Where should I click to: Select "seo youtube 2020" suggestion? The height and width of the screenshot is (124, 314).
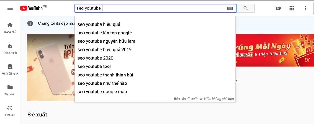tap(96, 58)
